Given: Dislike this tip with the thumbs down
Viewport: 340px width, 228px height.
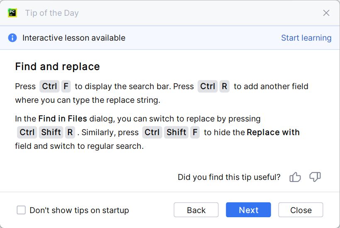Looking at the screenshot, I should click(315, 177).
